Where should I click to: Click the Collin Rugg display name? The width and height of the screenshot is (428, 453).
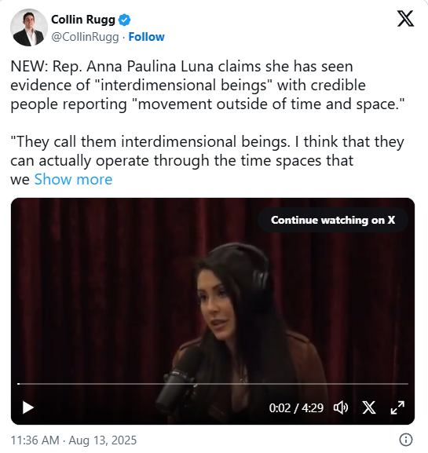[x=83, y=20]
